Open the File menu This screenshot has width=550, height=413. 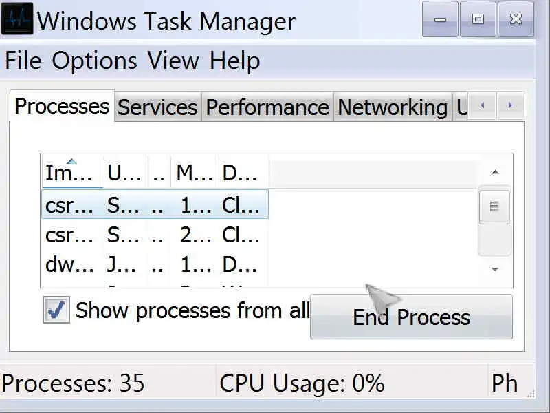pos(23,61)
